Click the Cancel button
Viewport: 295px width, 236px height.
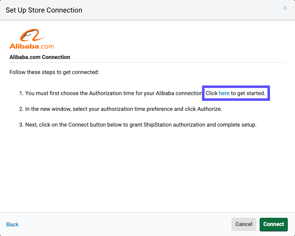click(244, 224)
